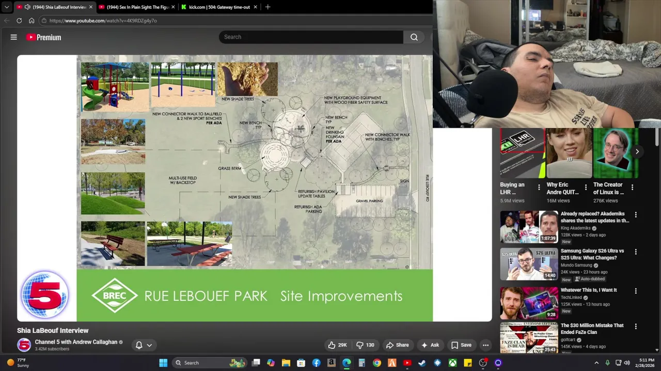Click the TechLinked channel name
This screenshot has width=661, height=371.
click(571, 297)
